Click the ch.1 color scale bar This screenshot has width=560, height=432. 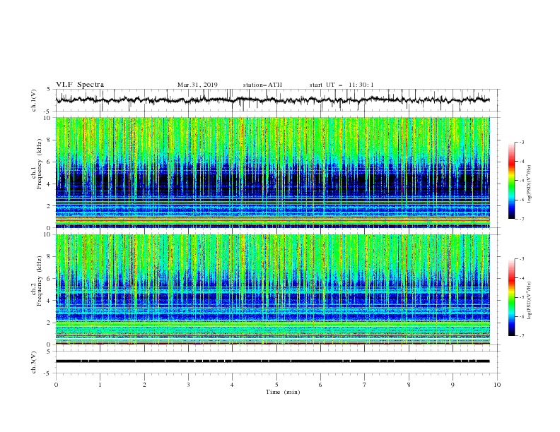[511, 181]
